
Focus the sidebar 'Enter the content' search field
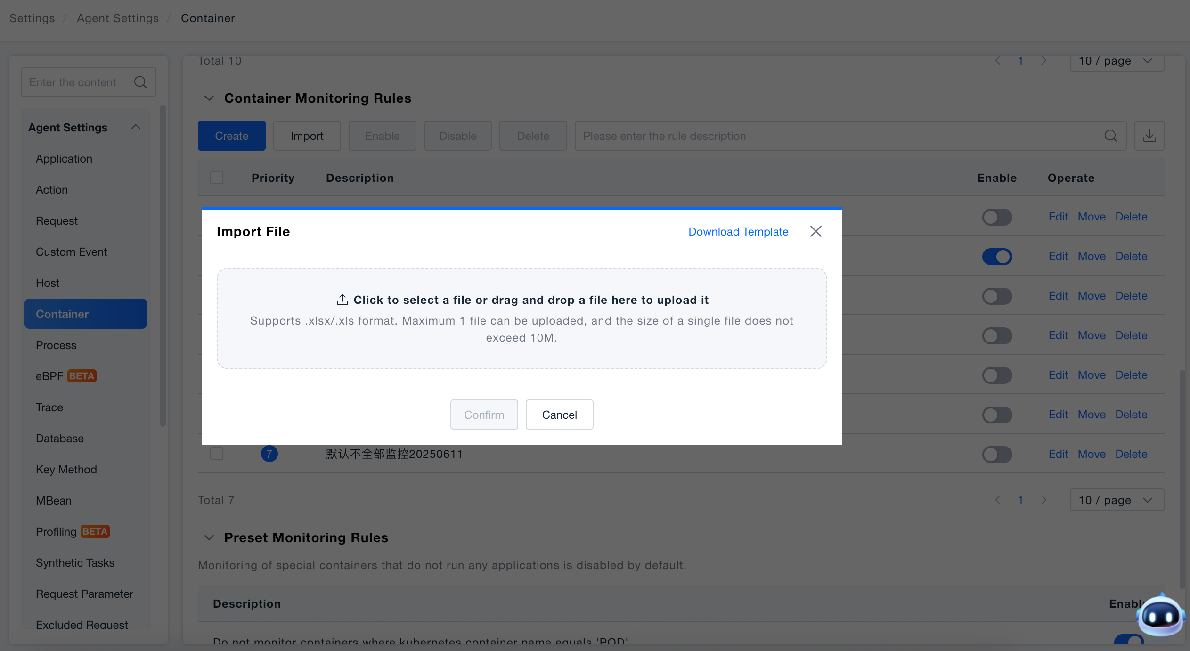(88, 82)
